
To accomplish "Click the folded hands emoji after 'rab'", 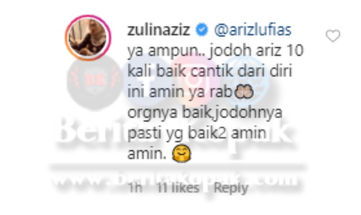I will pyautogui.click(x=244, y=92).
